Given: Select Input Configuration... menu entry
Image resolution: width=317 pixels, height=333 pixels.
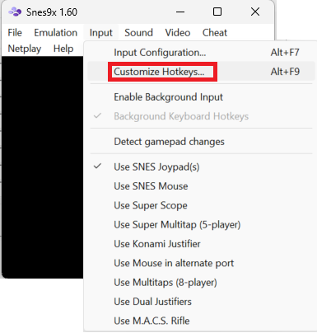Looking at the screenshot, I should (x=201, y=53).
